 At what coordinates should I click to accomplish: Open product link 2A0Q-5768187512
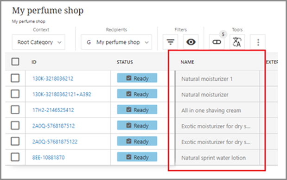pos(54,126)
